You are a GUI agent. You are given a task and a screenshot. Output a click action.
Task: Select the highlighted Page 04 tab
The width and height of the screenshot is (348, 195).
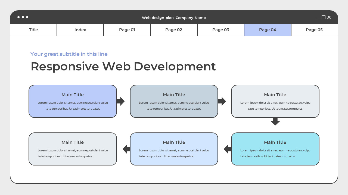coord(268,30)
